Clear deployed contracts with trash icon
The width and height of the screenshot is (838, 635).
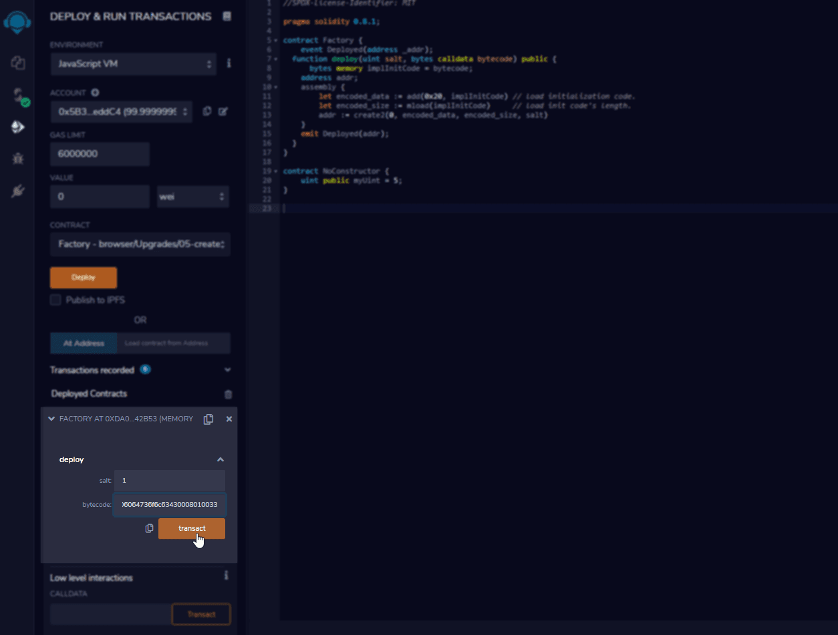coord(228,395)
